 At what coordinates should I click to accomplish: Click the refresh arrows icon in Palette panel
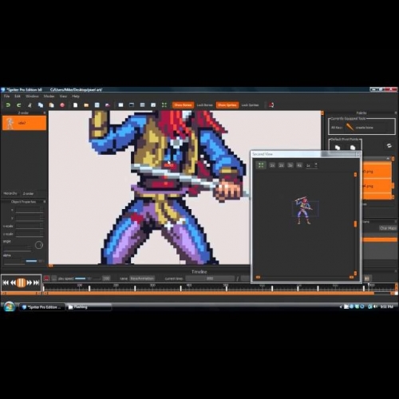(x=389, y=146)
